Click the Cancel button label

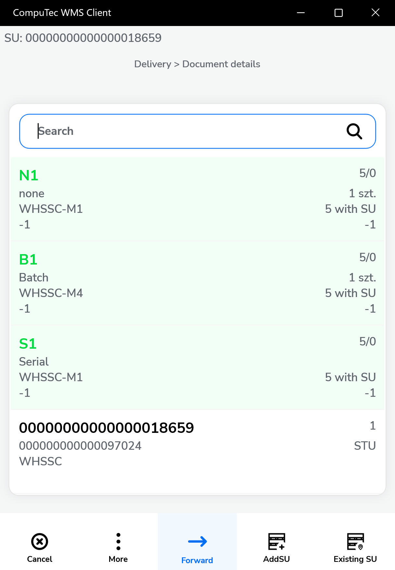point(40,559)
